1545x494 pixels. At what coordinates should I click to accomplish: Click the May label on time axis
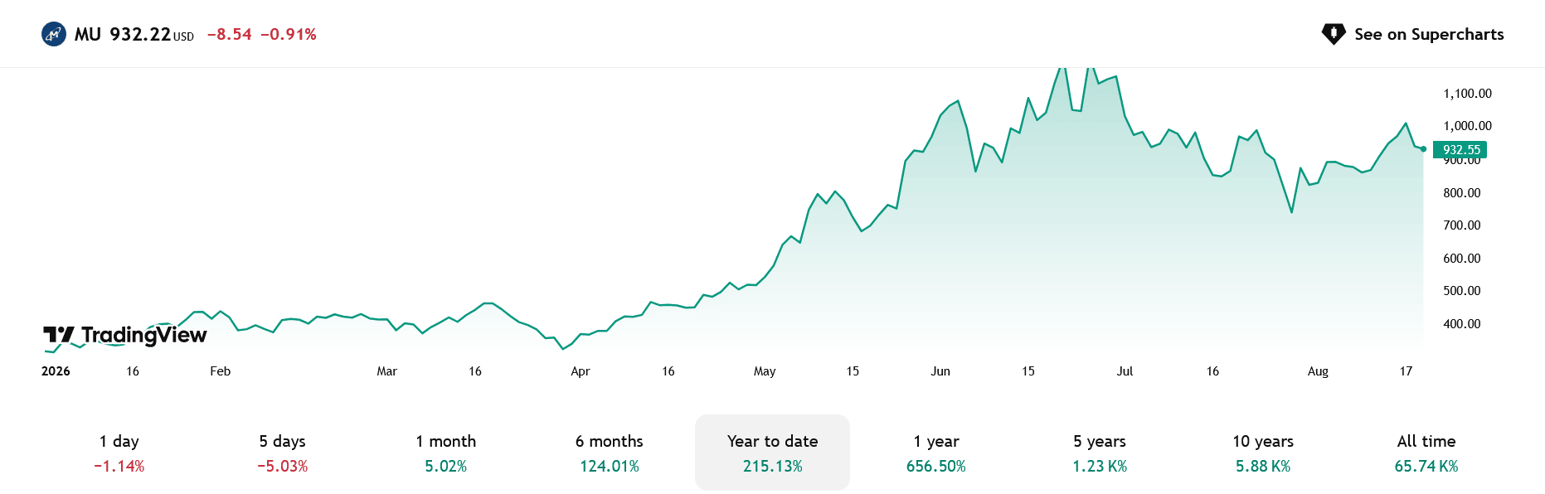765,371
